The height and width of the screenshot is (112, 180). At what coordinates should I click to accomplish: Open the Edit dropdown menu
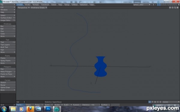8,7
